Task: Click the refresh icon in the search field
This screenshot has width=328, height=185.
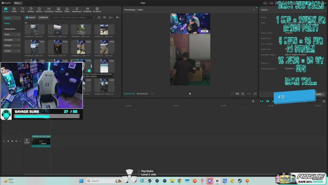Action: [x=94, y=17]
